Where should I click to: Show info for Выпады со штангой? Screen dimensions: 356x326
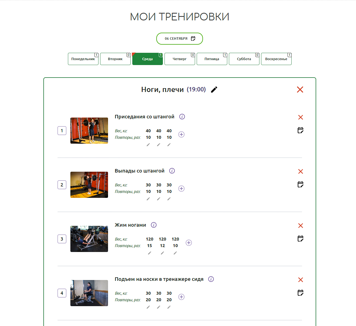pos(172,171)
